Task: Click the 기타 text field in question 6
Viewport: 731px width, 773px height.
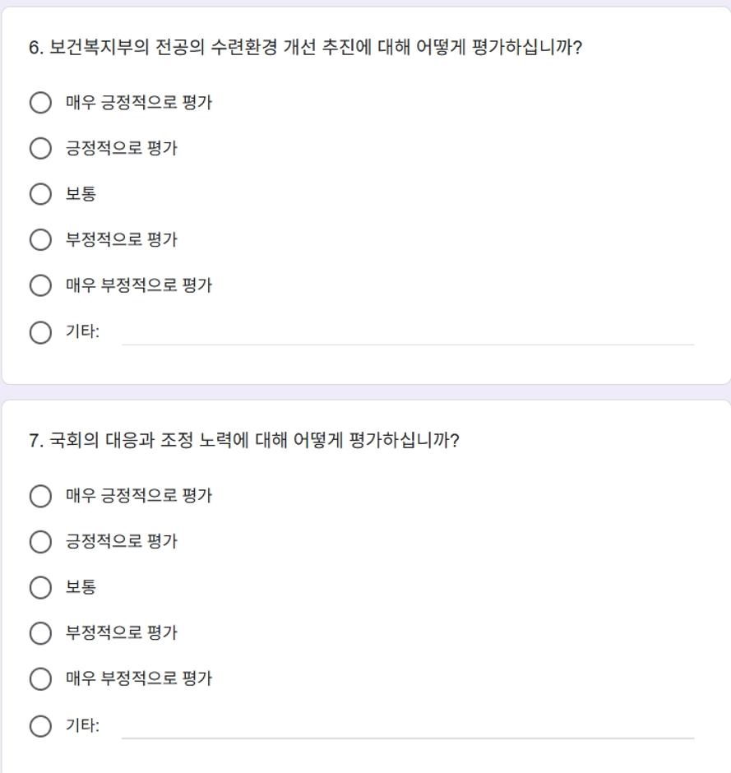Action: [408, 333]
